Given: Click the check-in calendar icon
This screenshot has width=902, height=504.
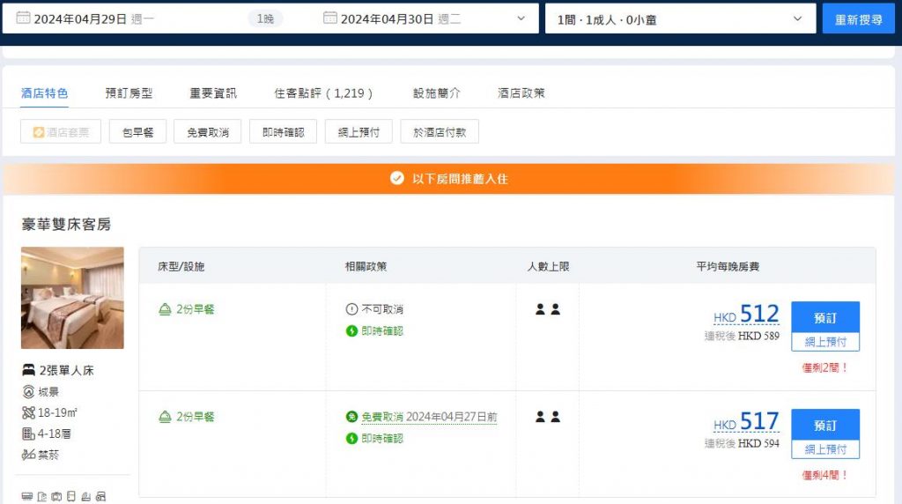Looking at the screenshot, I should pos(23,19).
